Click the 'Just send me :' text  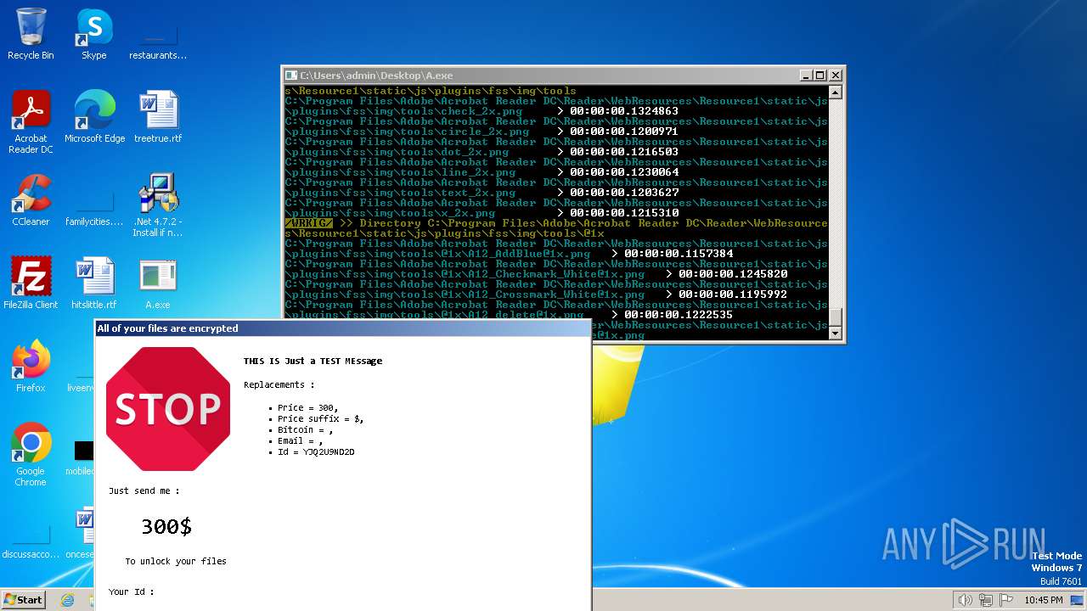pyautogui.click(x=144, y=491)
